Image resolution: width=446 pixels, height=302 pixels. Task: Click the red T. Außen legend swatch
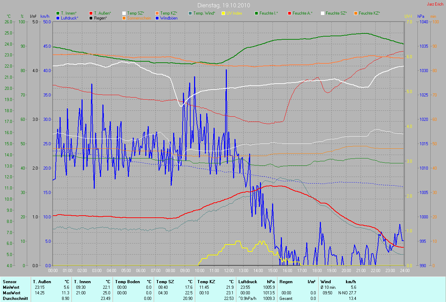[x=91, y=13]
